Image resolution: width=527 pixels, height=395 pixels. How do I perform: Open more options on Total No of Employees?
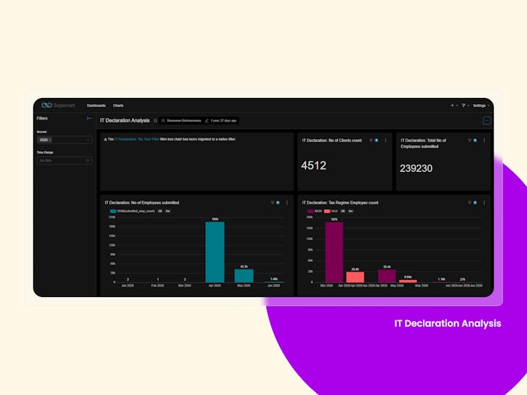(484, 141)
